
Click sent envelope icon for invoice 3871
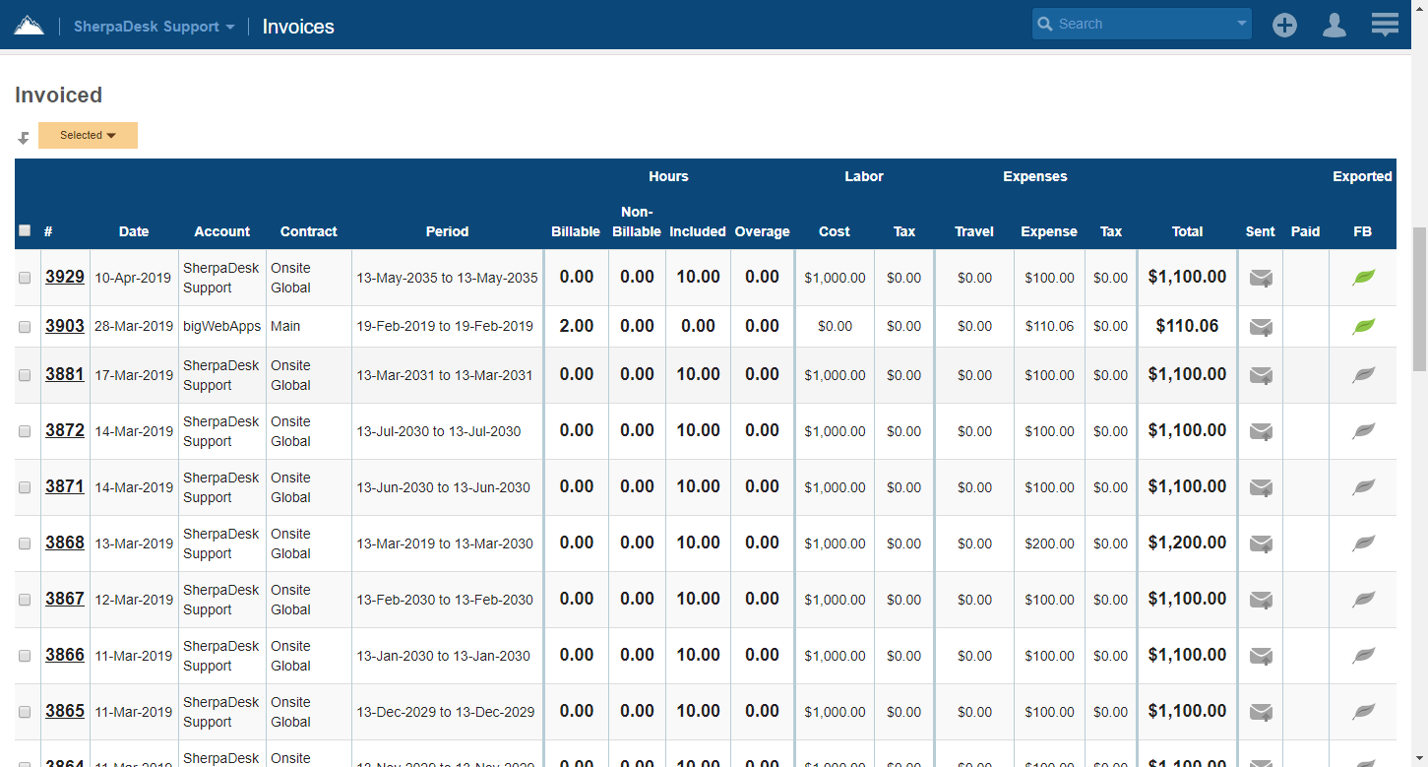tap(1261, 487)
